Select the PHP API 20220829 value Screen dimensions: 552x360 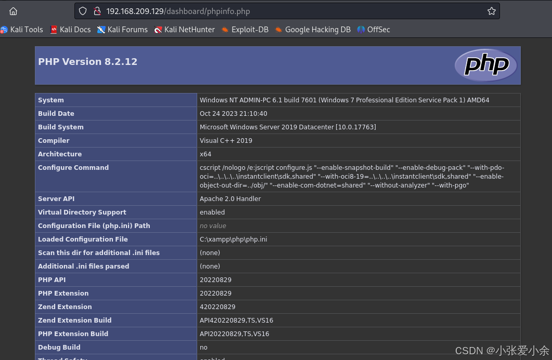click(215, 280)
